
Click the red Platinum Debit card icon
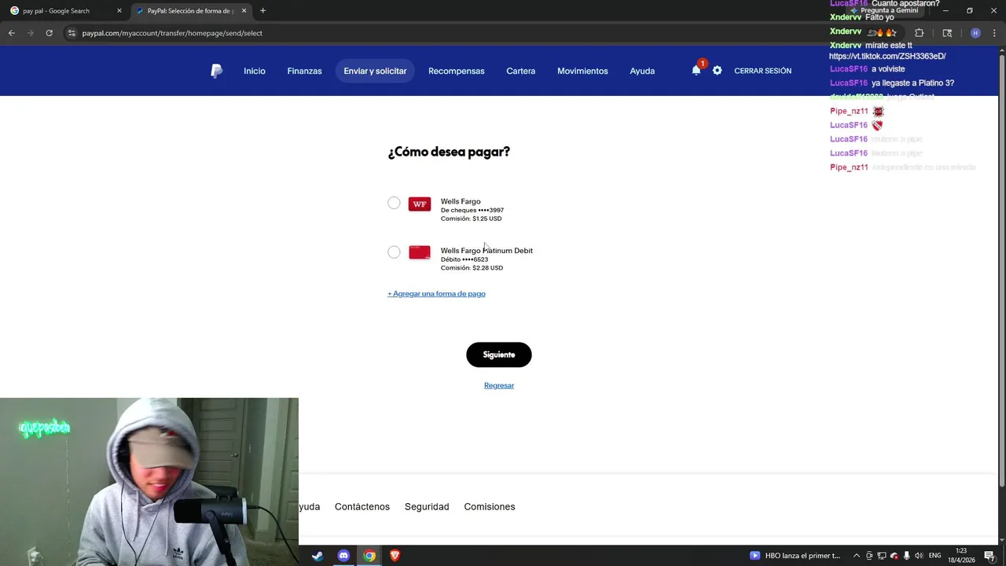coord(420,252)
